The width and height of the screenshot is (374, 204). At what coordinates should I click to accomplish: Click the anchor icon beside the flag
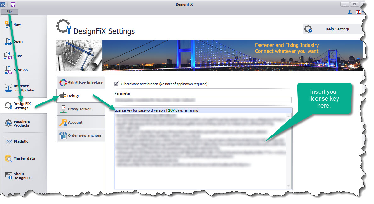click(x=350, y=12)
